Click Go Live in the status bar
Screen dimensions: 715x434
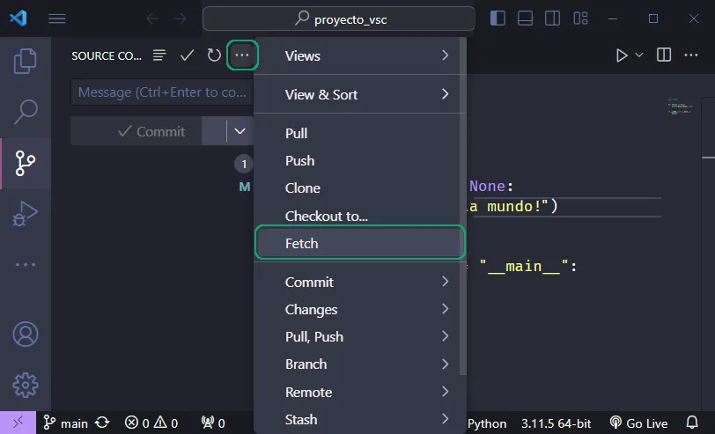click(x=638, y=423)
